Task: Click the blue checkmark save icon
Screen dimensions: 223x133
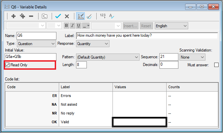Action: [x=58, y=16]
